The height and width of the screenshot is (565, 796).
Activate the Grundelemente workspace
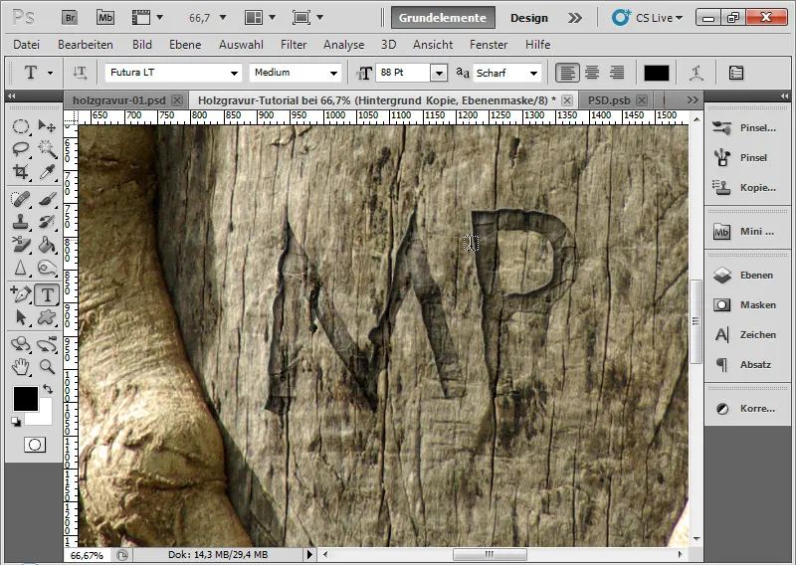tap(443, 18)
